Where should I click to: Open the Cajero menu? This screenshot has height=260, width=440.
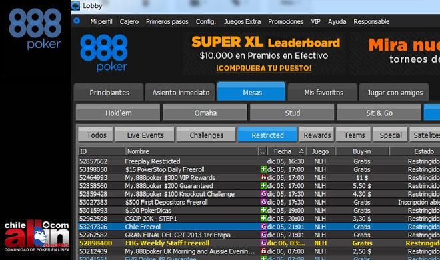click(129, 21)
